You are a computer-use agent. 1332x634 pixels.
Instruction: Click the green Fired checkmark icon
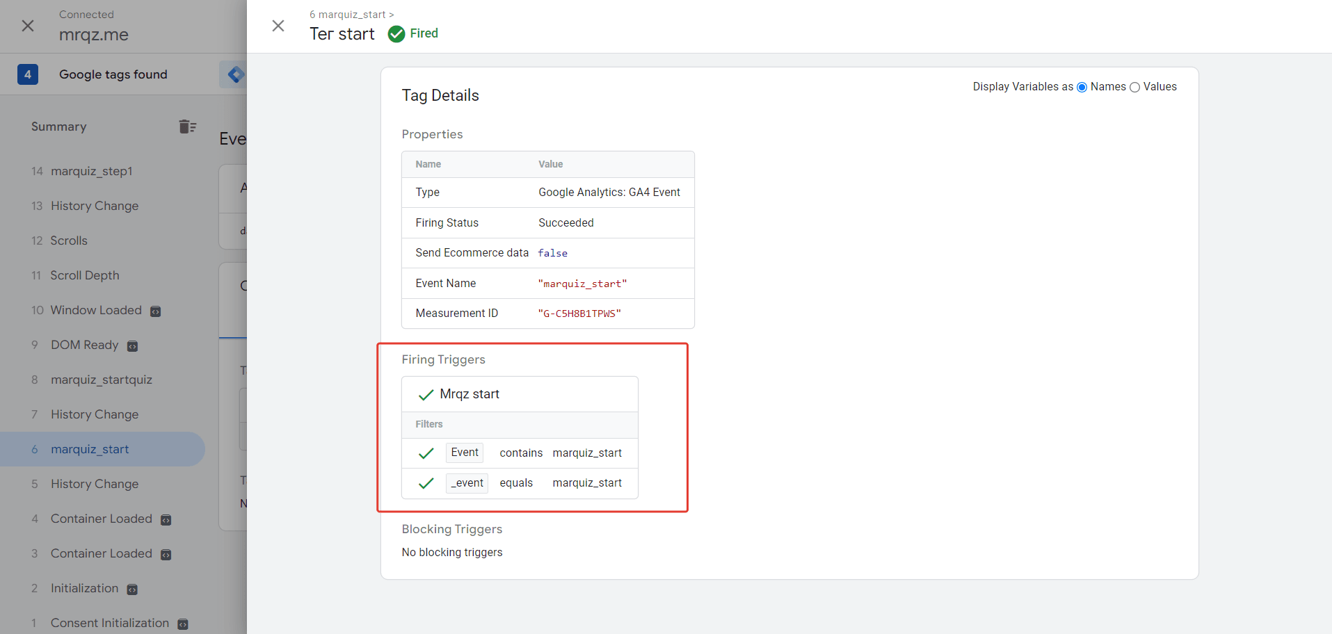[396, 33]
